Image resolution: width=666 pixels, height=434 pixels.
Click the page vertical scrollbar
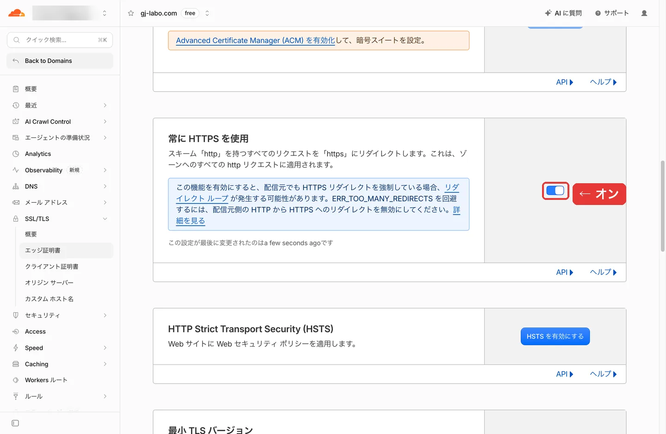click(x=663, y=206)
